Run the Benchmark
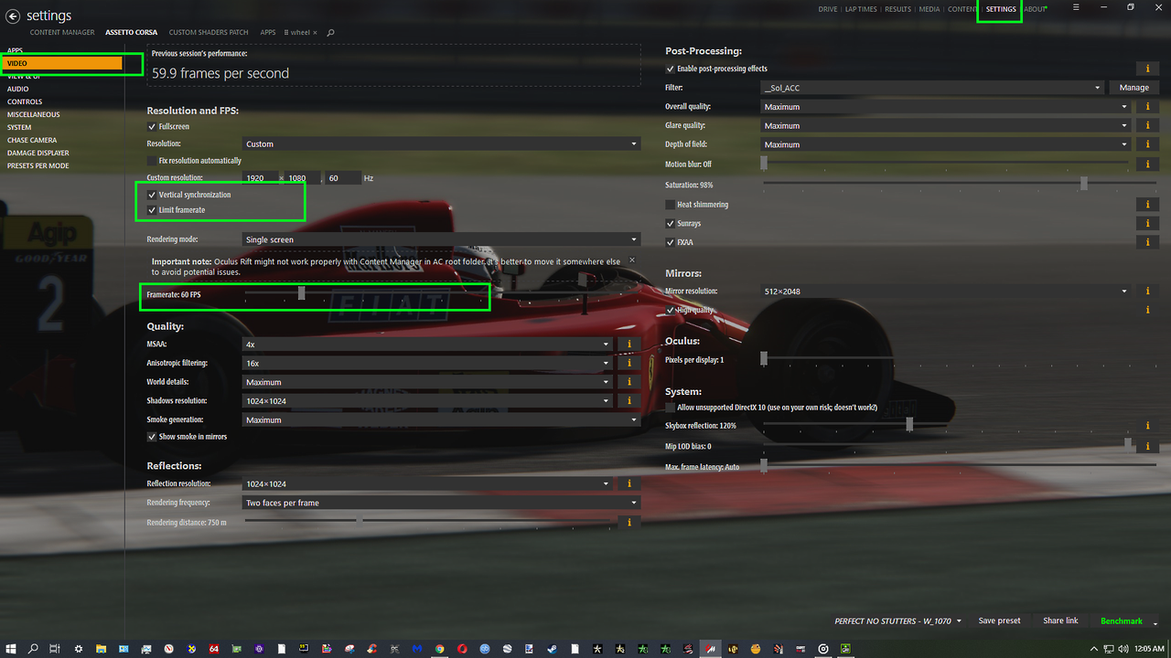This screenshot has height=658, width=1171. (x=1121, y=621)
